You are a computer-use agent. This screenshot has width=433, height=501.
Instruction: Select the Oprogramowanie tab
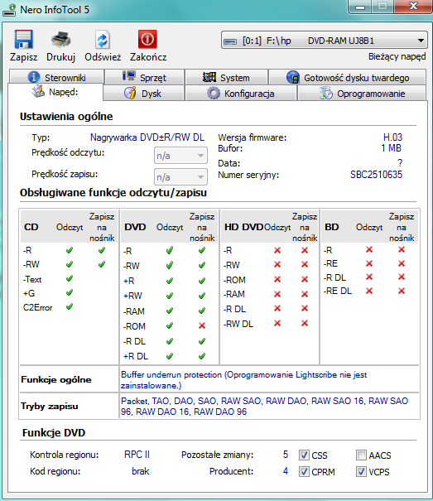(x=362, y=94)
